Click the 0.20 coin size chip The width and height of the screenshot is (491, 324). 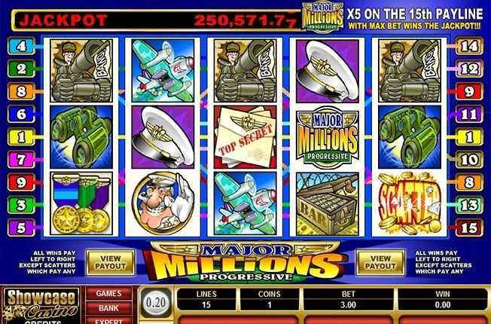[156, 303]
